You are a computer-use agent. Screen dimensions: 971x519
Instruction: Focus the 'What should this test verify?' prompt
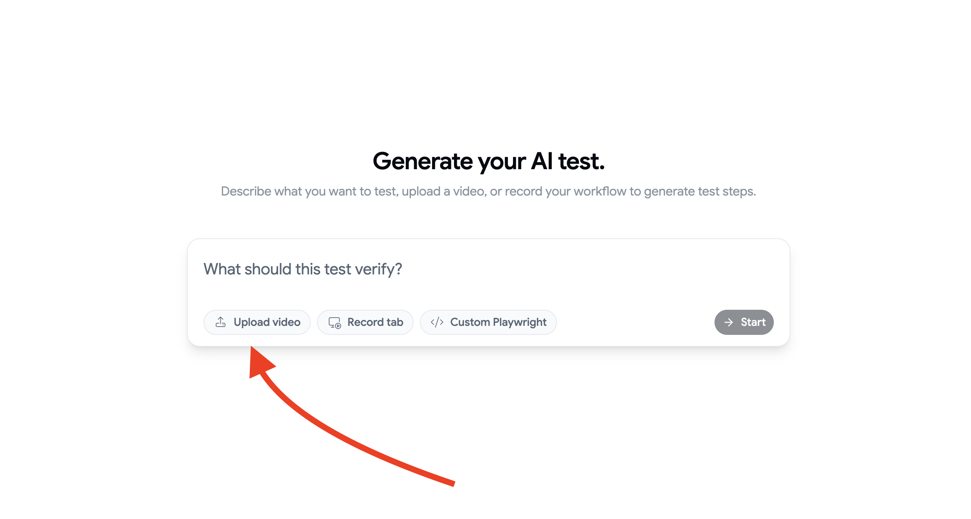coord(302,269)
